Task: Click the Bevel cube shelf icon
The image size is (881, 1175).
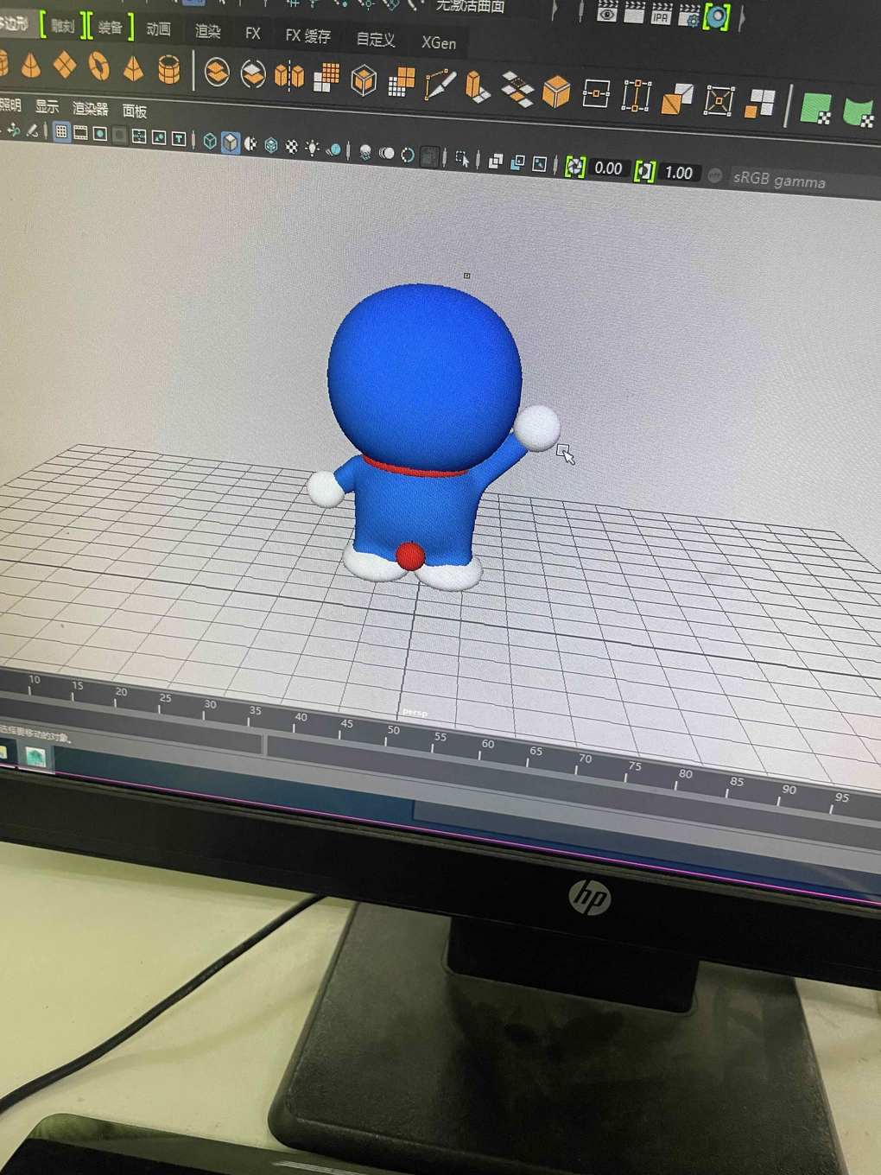Action: [556, 91]
